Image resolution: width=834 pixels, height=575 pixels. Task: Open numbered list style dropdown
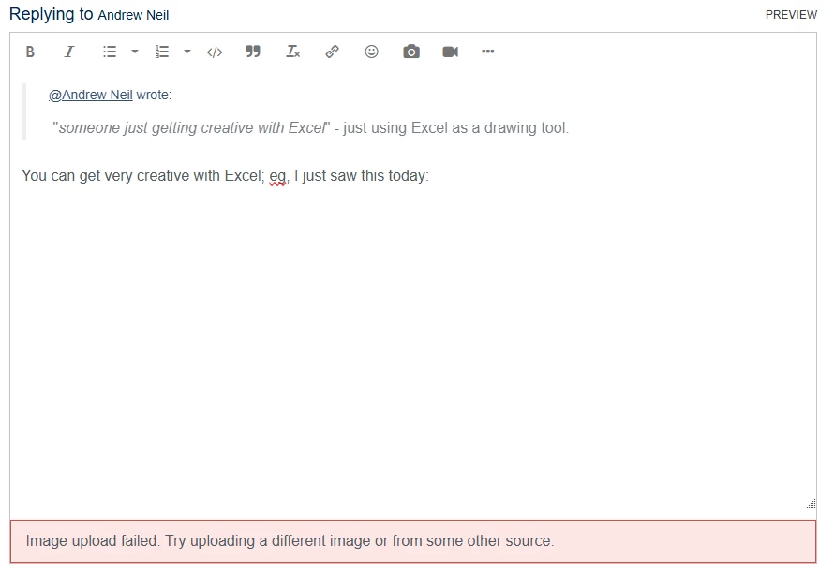pos(187,52)
